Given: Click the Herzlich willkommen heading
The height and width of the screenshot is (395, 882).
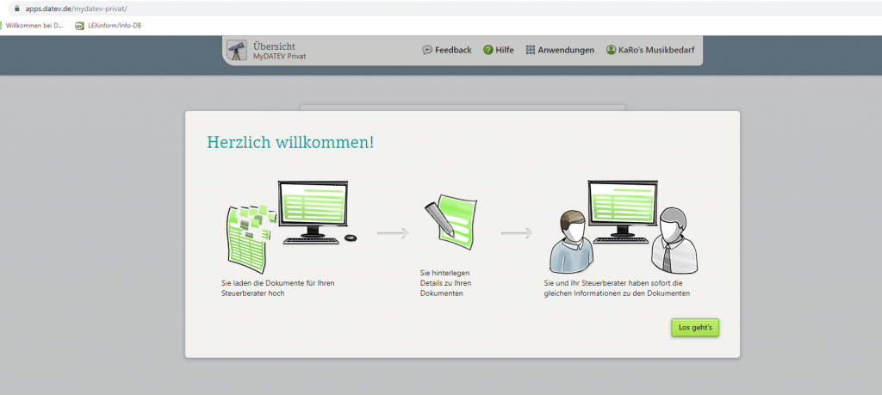Looking at the screenshot, I should click(x=290, y=142).
